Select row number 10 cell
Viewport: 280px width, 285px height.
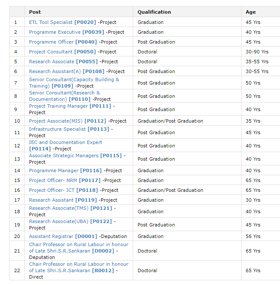pyautogui.click(x=17, y=121)
